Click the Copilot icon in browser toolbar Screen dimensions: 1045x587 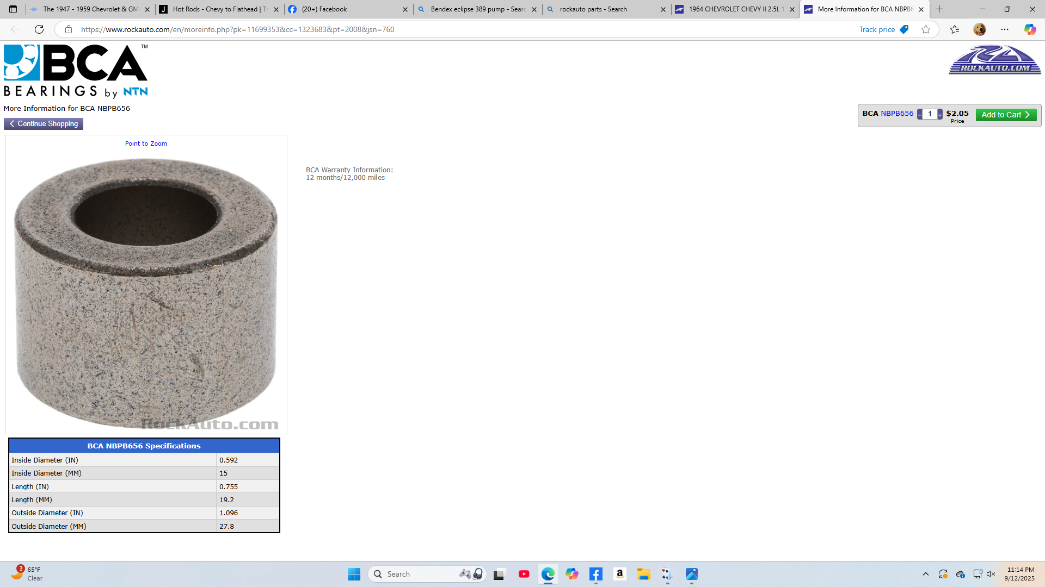point(1030,29)
